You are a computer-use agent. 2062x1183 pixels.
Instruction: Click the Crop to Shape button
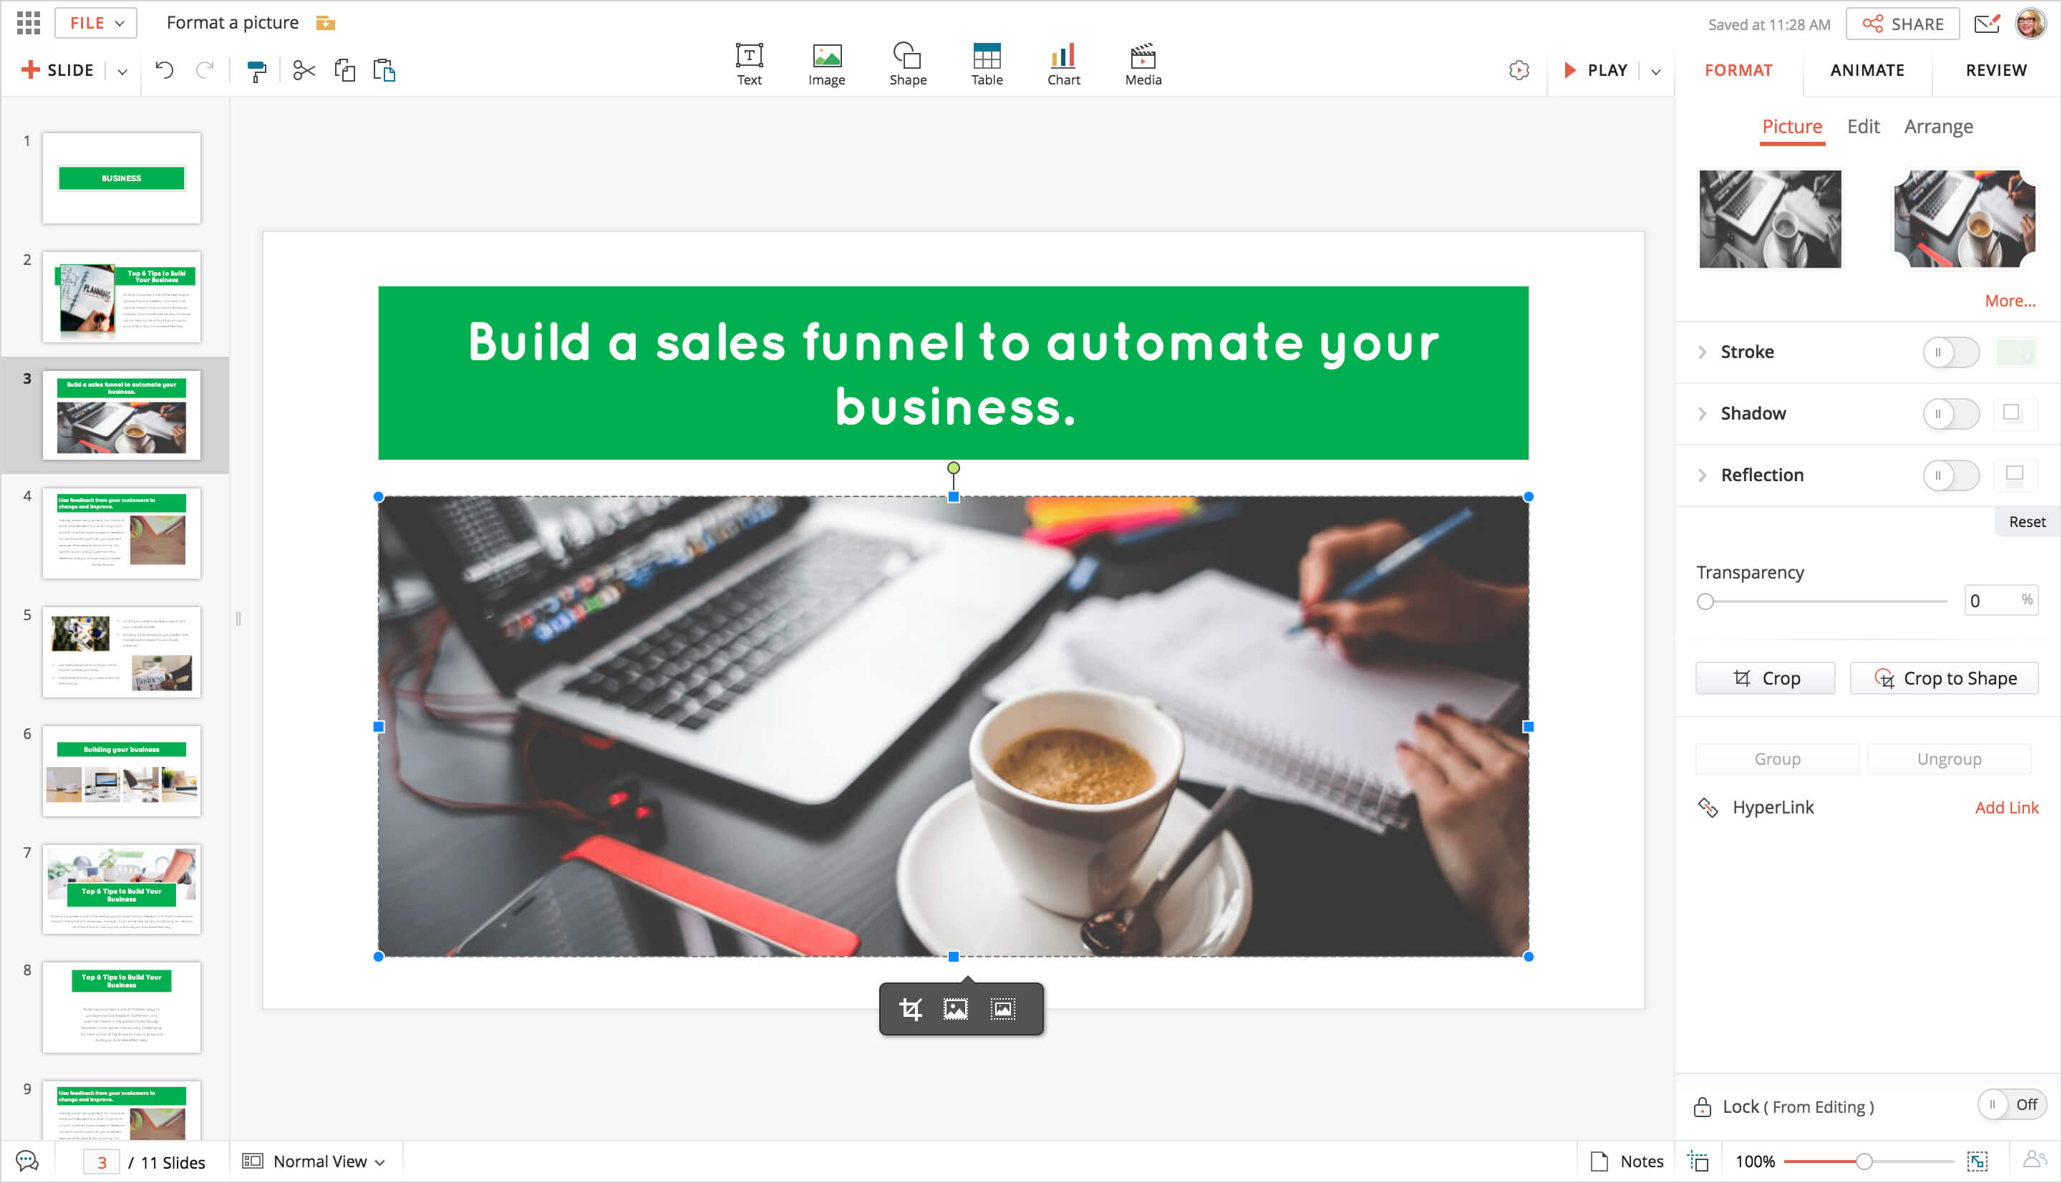point(1943,678)
